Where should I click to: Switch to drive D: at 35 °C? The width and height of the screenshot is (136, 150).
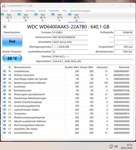tap(26, 17)
